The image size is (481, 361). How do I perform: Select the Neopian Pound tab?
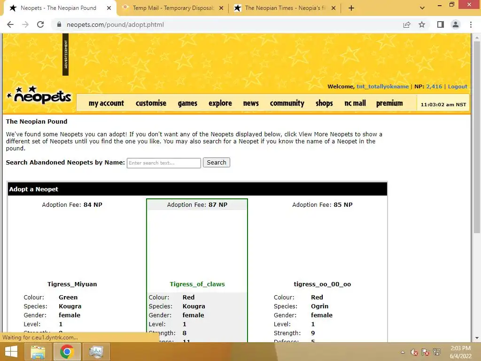click(58, 8)
